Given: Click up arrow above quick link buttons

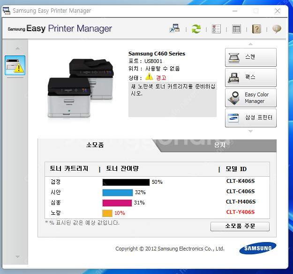Looking at the screenshot, I should click(x=251, y=44).
